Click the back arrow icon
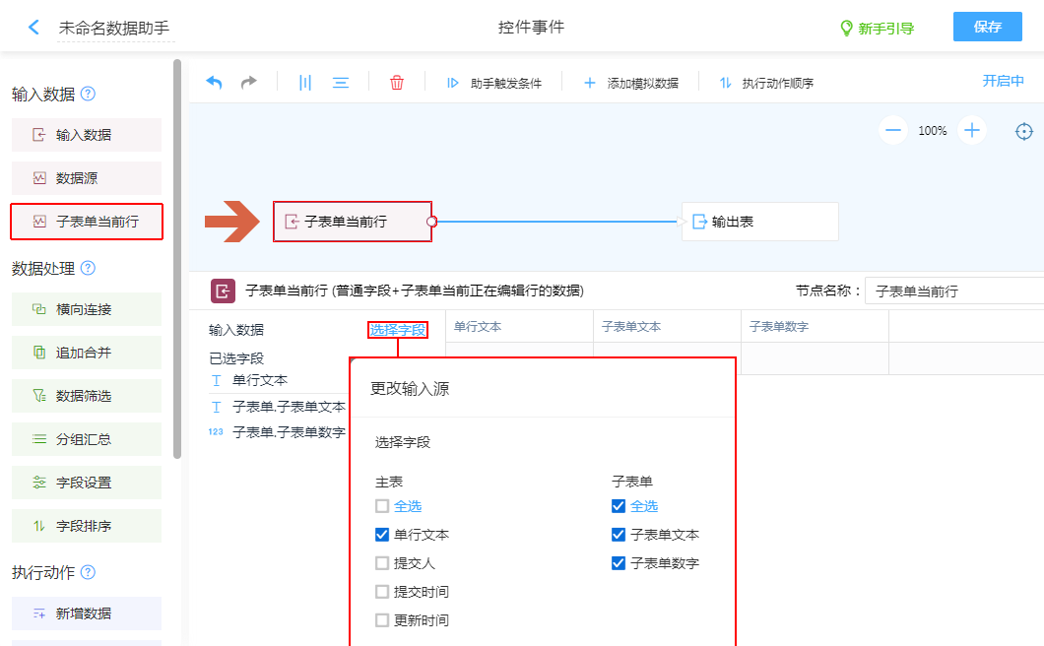1044x646 pixels. click(x=34, y=28)
